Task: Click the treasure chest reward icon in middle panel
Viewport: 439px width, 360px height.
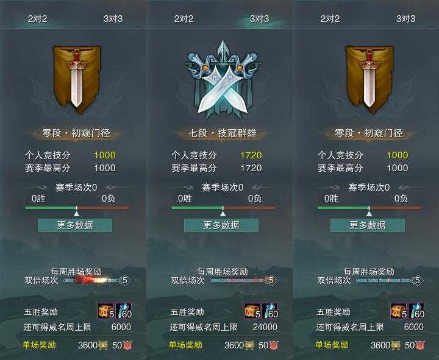Action: [252, 311]
